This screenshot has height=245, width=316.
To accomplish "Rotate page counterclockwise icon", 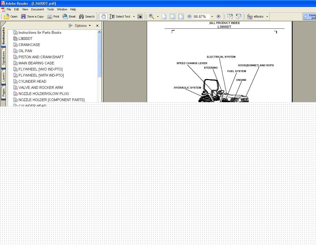I will click(239, 16).
